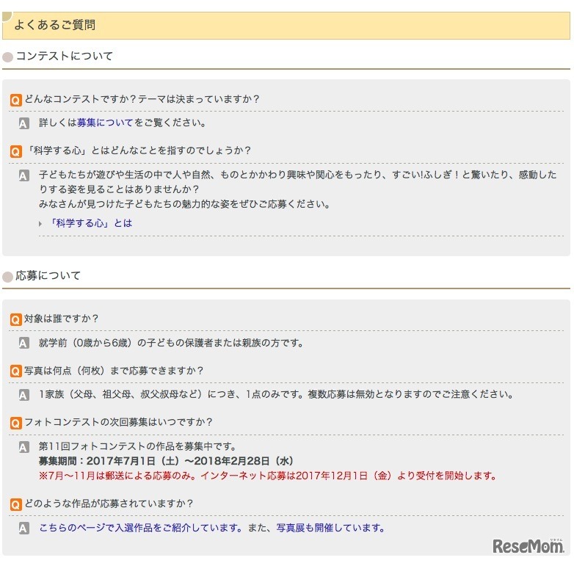574x563 pixels.
Task: Open the 写真展も開催しています link
Action: tap(330, 528)
